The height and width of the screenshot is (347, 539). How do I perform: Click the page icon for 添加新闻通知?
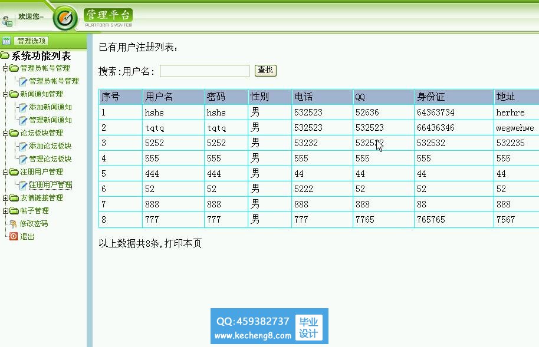[x=22, y=108]
